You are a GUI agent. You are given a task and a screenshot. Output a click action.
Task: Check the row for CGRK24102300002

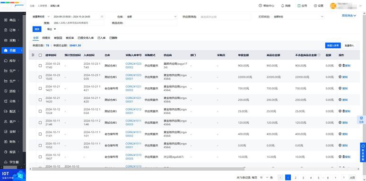click(x=40, y=66)
